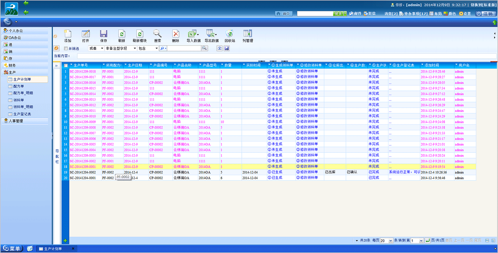
Task: Click the 首页 home button
Action: [284, 14]
